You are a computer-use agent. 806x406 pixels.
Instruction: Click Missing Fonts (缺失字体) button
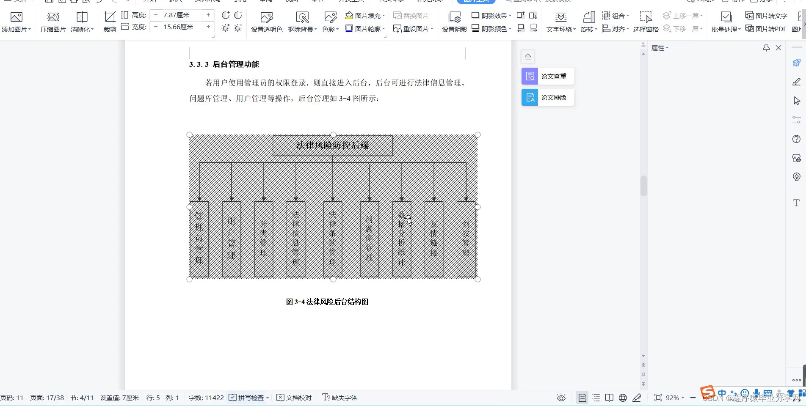[x=340, y=398]
